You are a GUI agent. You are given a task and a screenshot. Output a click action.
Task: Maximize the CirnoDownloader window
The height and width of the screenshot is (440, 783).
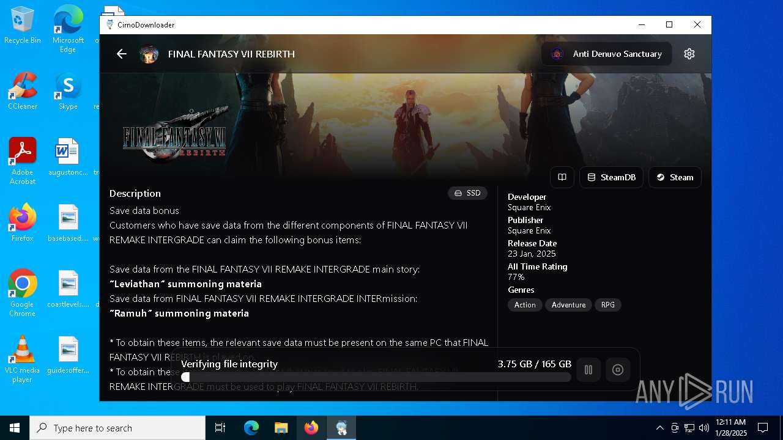click(669, 24)
